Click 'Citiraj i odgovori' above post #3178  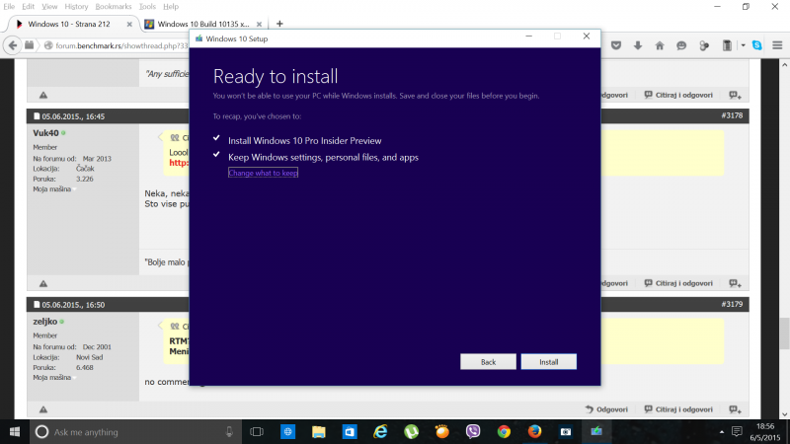[678, 95]
